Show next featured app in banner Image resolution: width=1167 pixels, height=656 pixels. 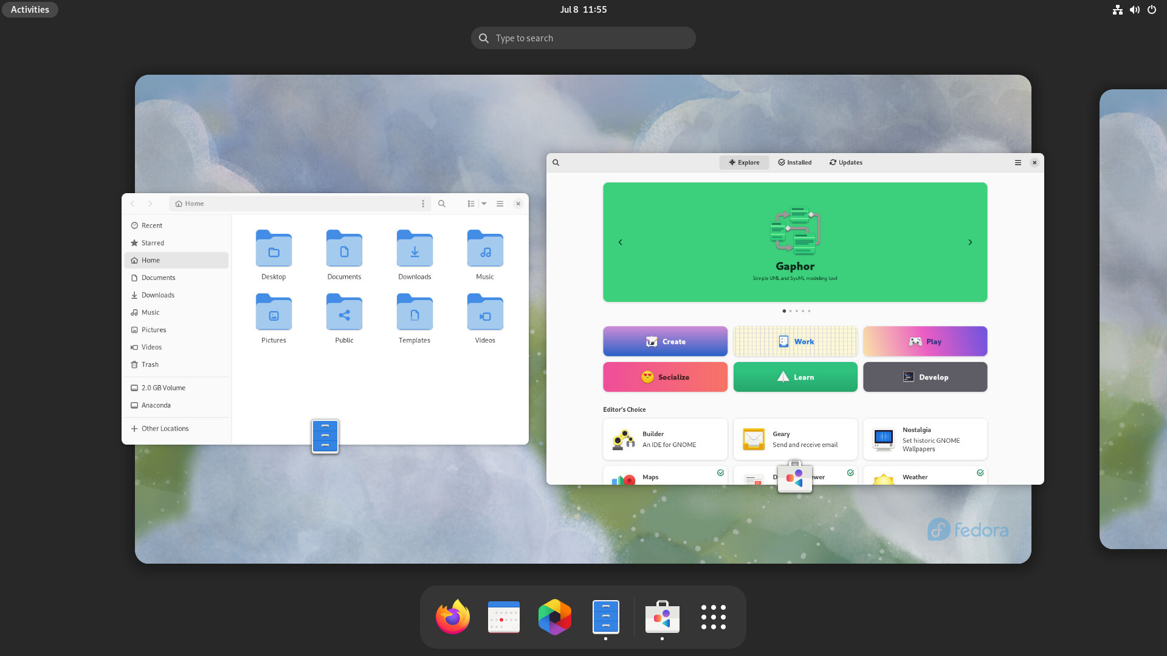(x=970, y=242)
